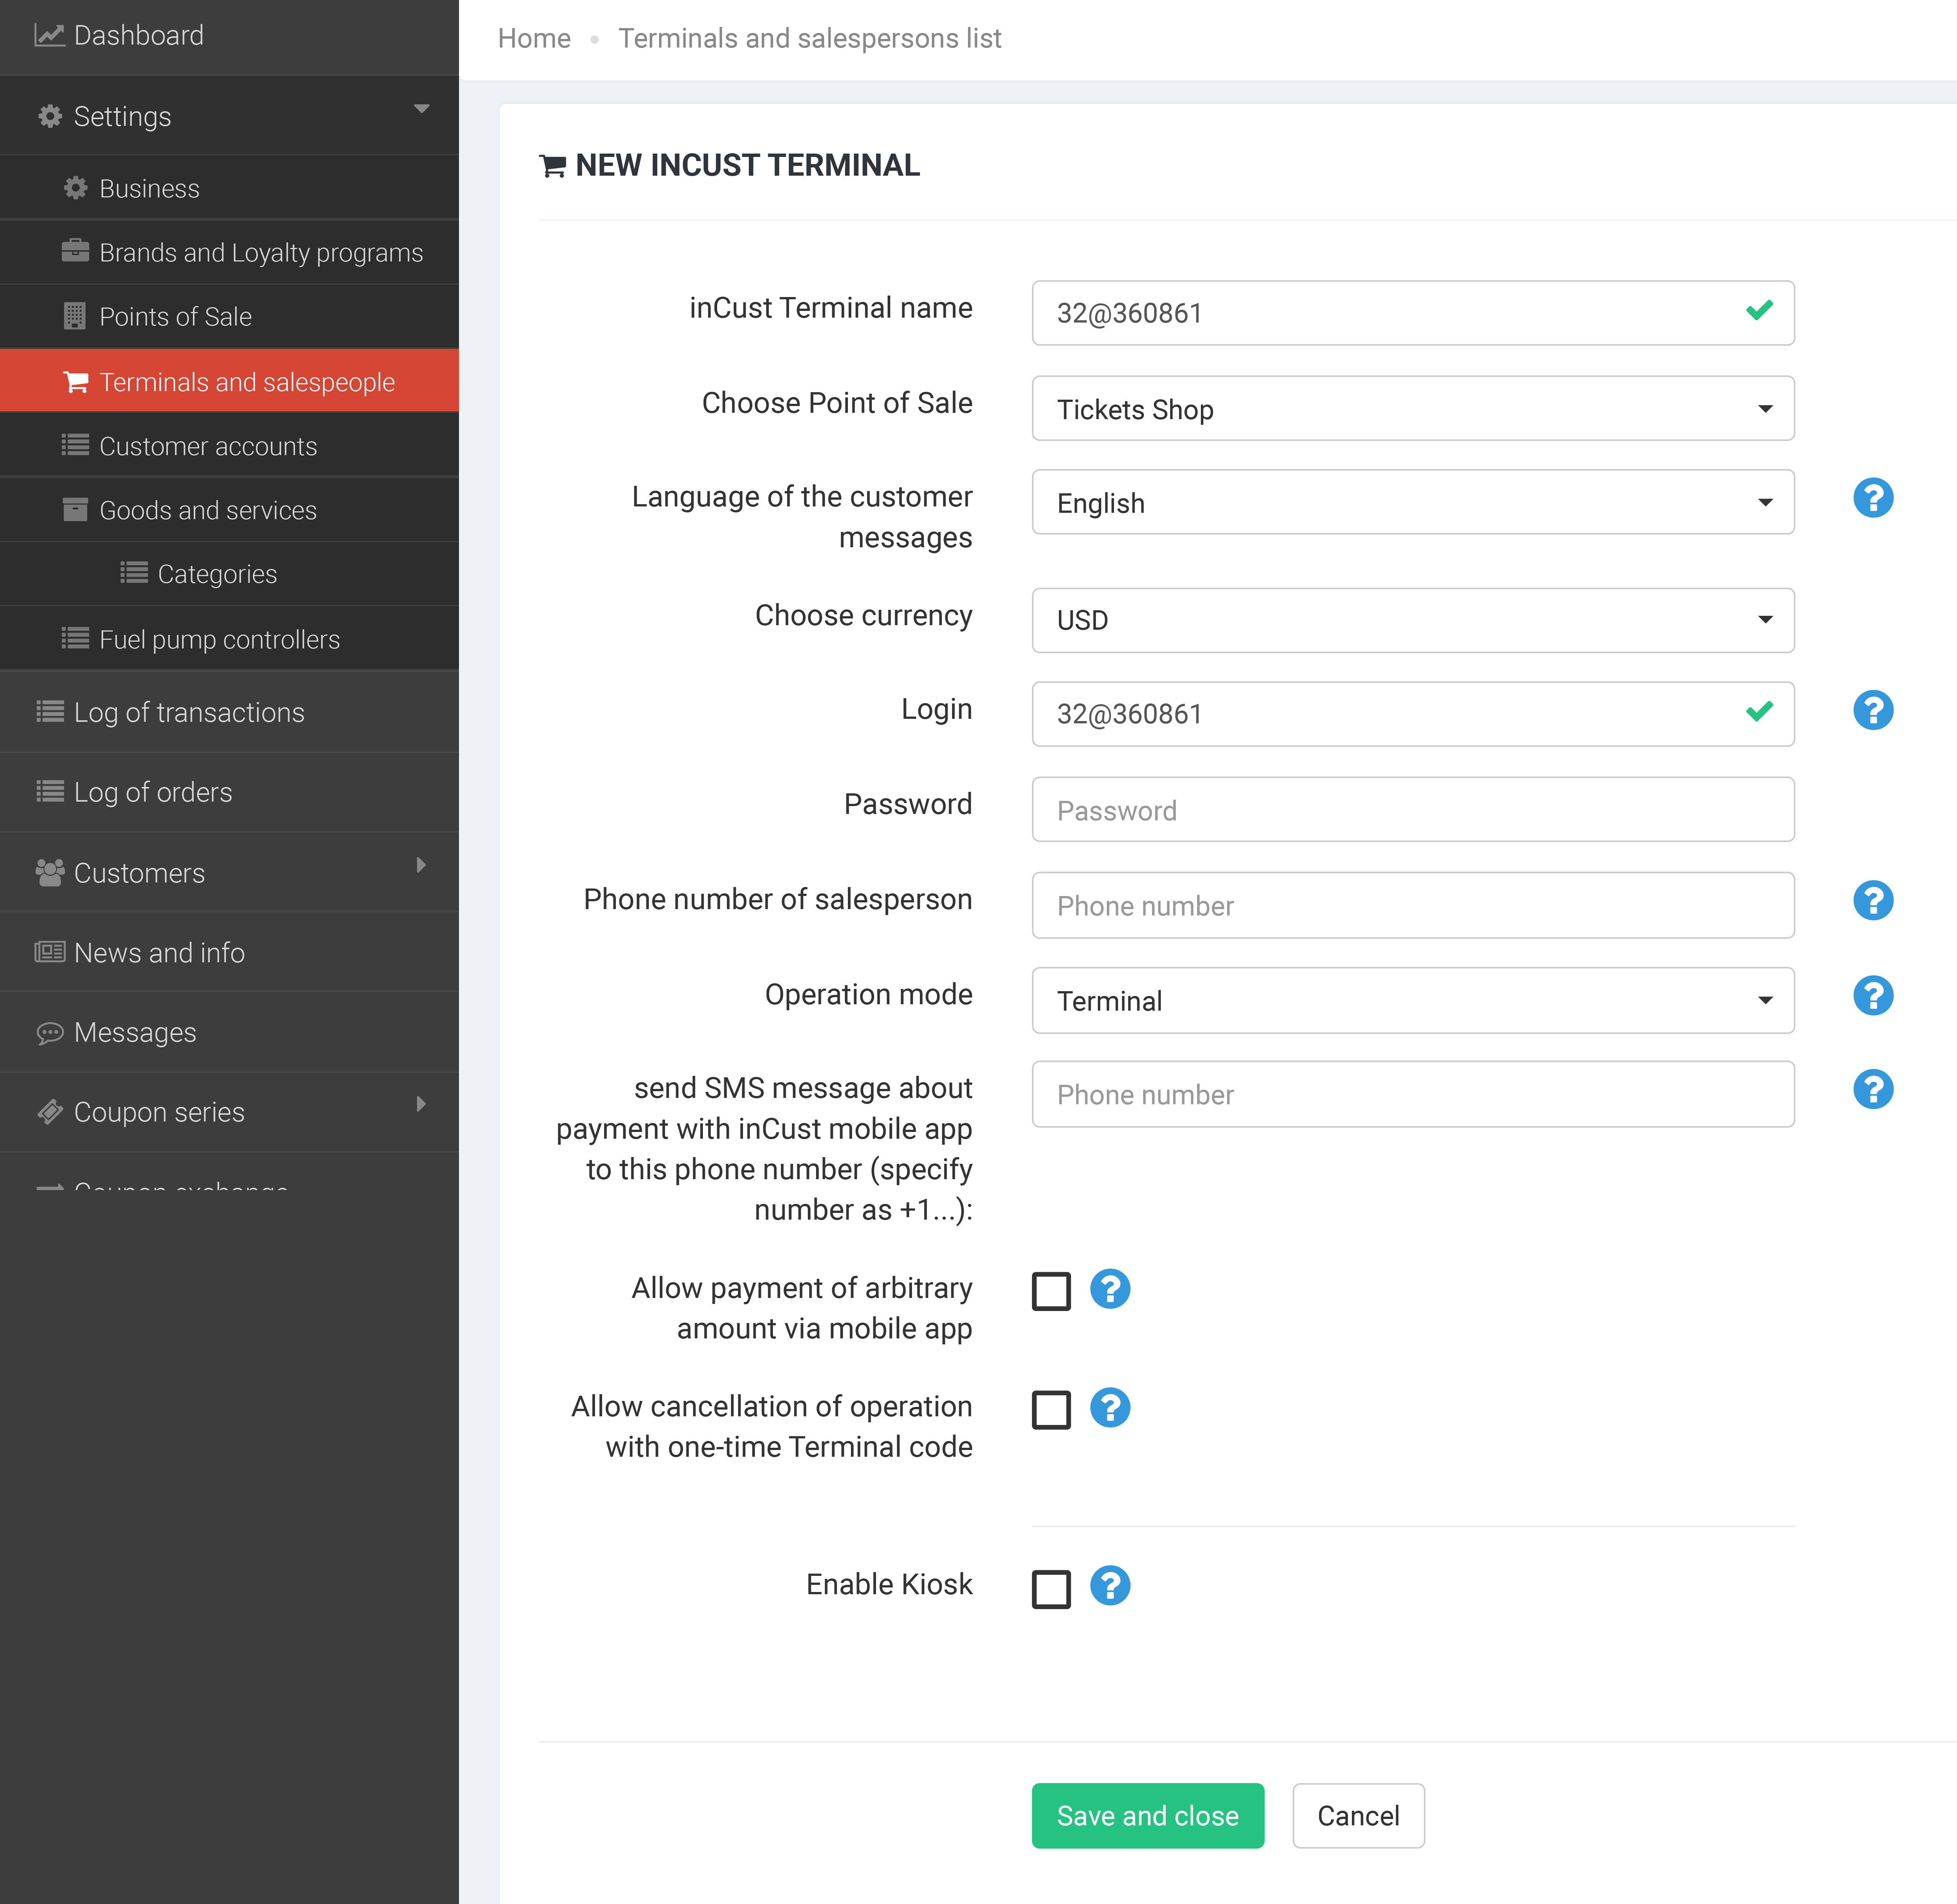
Task: Open help icon beside the Login field
Action: tap(1873, 710)
